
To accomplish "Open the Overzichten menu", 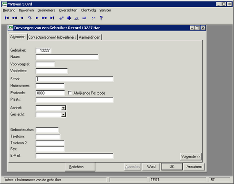I will point(68,11).
